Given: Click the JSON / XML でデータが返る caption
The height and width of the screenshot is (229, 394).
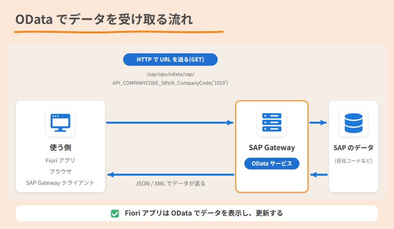Looking at the screenshot, I should point(170,184).
